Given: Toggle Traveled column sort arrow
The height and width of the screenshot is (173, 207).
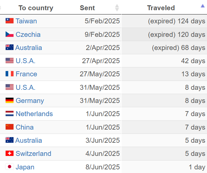Looking at the screenshot, I should (203, 6).
